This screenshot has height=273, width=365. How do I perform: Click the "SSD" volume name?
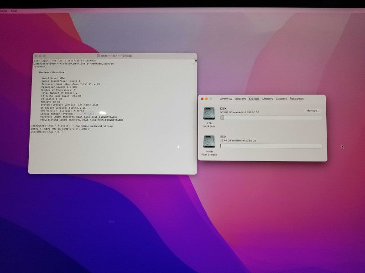click(x=223, y=137)
